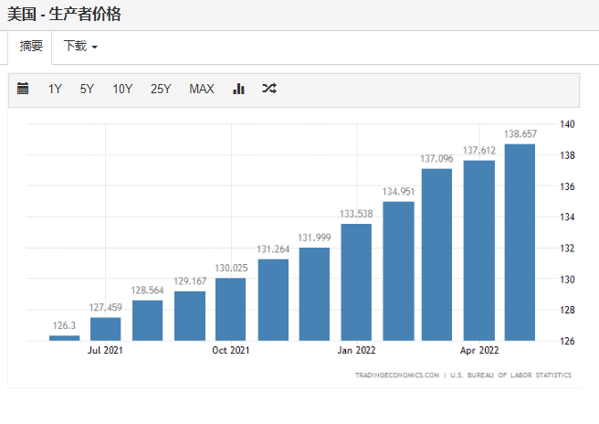Click the 138.657 tallest bar

(520, 242)
